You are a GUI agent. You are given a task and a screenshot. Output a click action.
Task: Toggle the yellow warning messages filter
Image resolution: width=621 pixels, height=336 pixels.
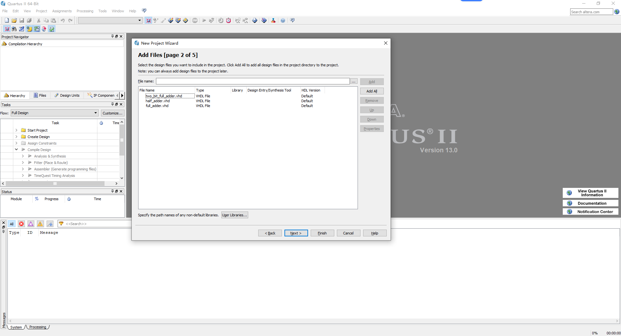tap(40, 224)
